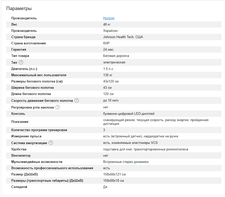The height and width of the screenshot is (197, 225).
Task: Click the Показания readings description text
Action: (x=156, y=122)
